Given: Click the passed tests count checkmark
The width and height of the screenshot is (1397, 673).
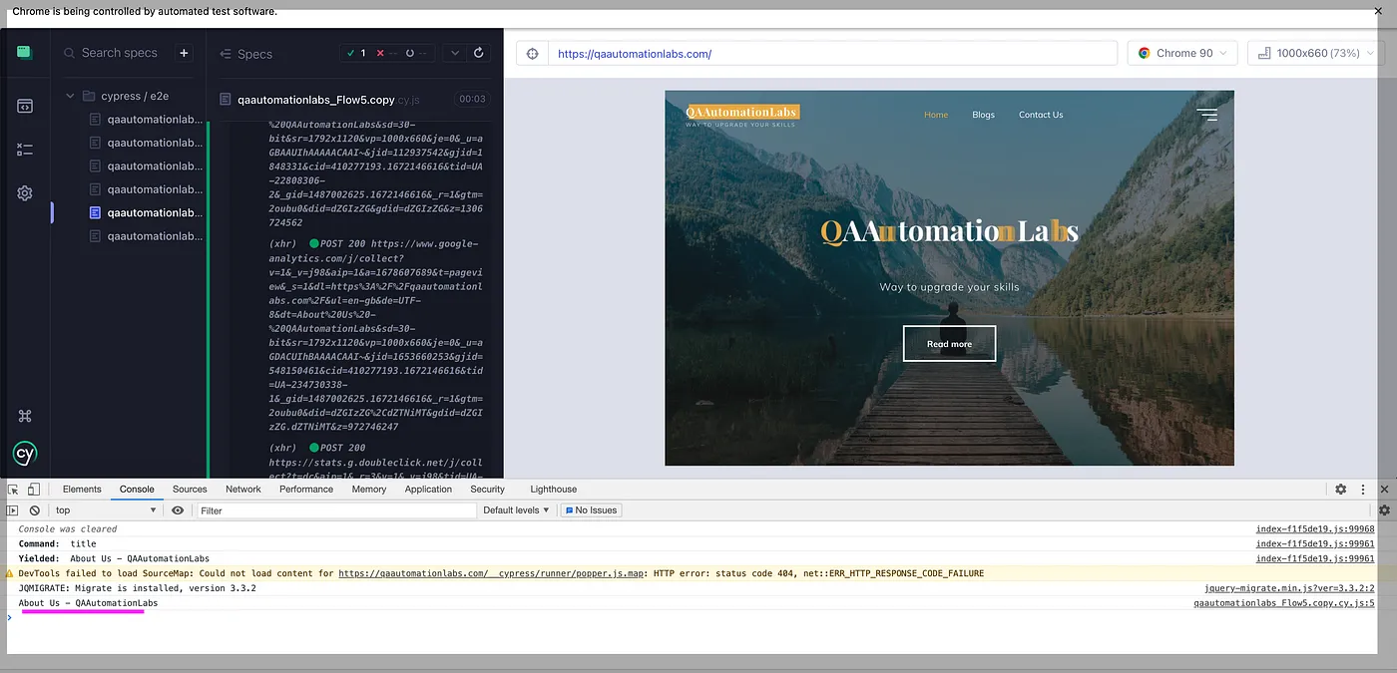Looking at the screenshot, I should [356, 53].
